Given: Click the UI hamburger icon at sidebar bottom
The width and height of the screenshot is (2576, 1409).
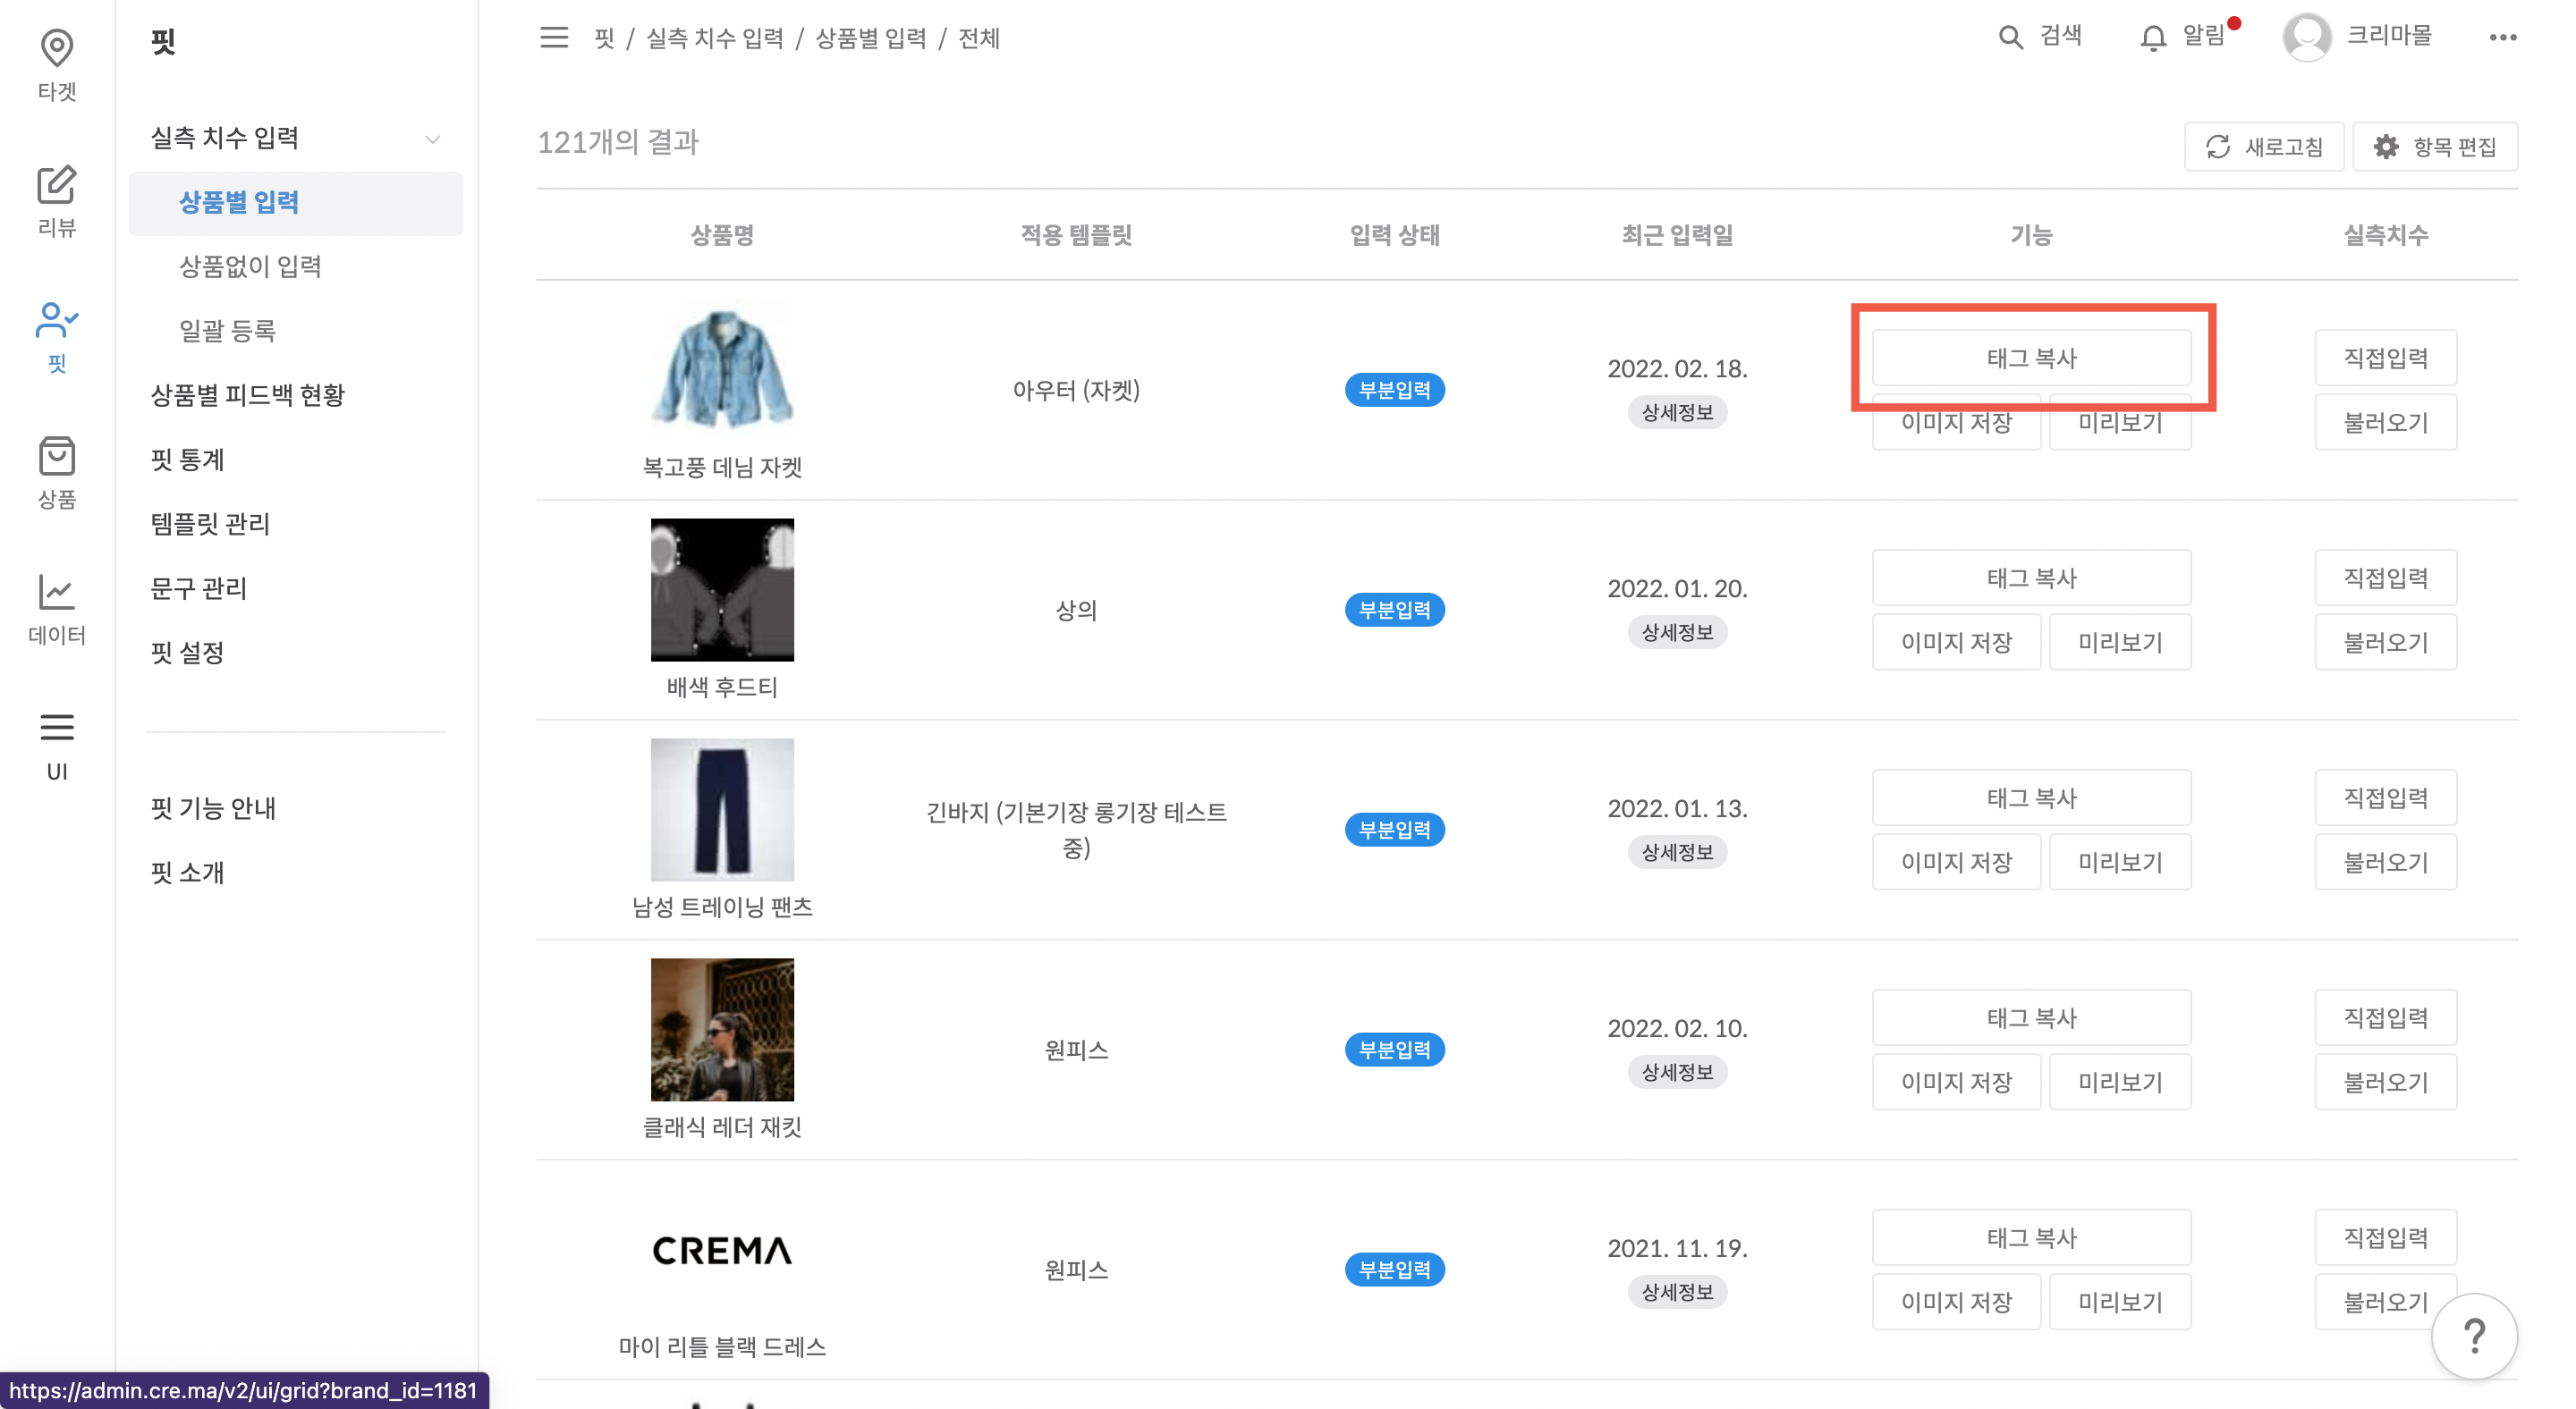Looking at the screenshot, I should click(x=57, y=730).
